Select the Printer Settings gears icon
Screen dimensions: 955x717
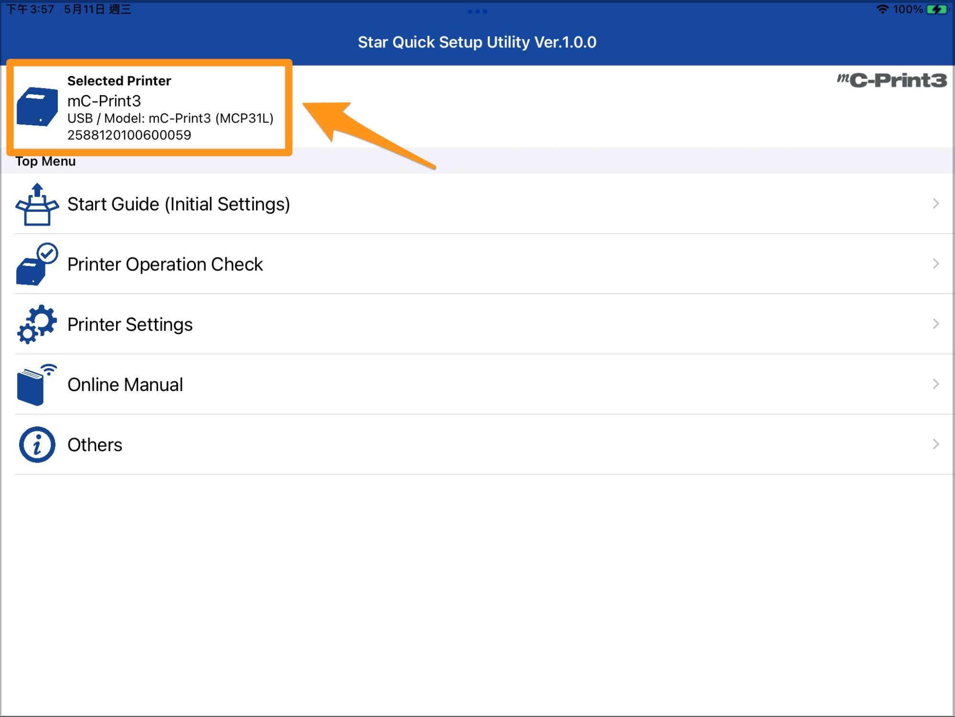[37, 324]
